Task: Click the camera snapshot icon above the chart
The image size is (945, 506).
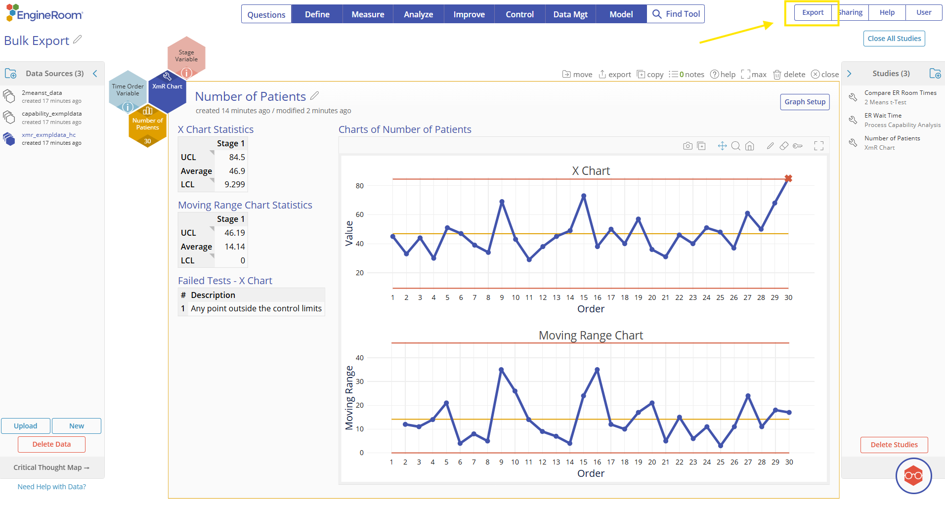Action: click(687, 146)
